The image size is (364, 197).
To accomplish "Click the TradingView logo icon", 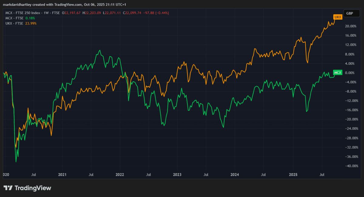I will pyautogui.click(x=8, y=188).
